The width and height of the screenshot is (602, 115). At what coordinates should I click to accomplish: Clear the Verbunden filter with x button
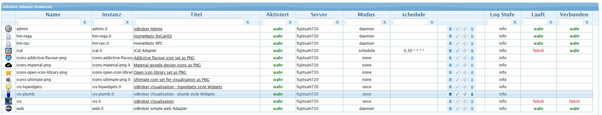pos(587,22)
